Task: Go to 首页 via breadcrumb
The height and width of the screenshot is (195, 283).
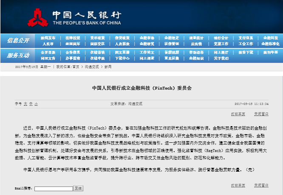Action: [x=76, y=67]
